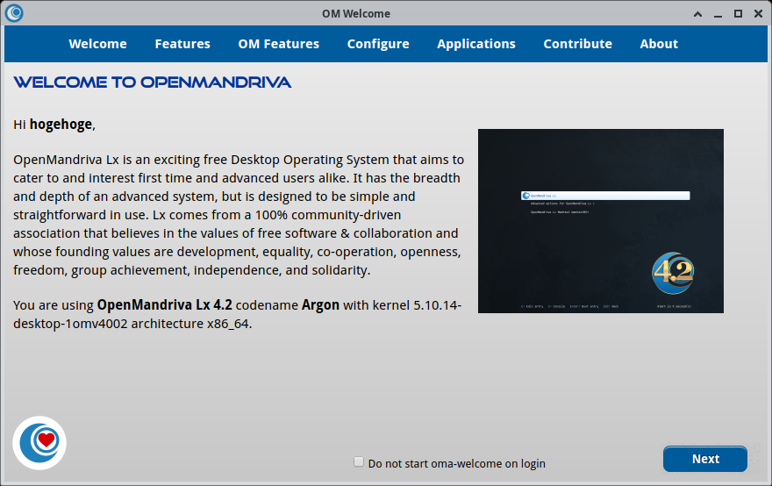
Task: Open the Welcome tab
Action: [x=97, y=44]
